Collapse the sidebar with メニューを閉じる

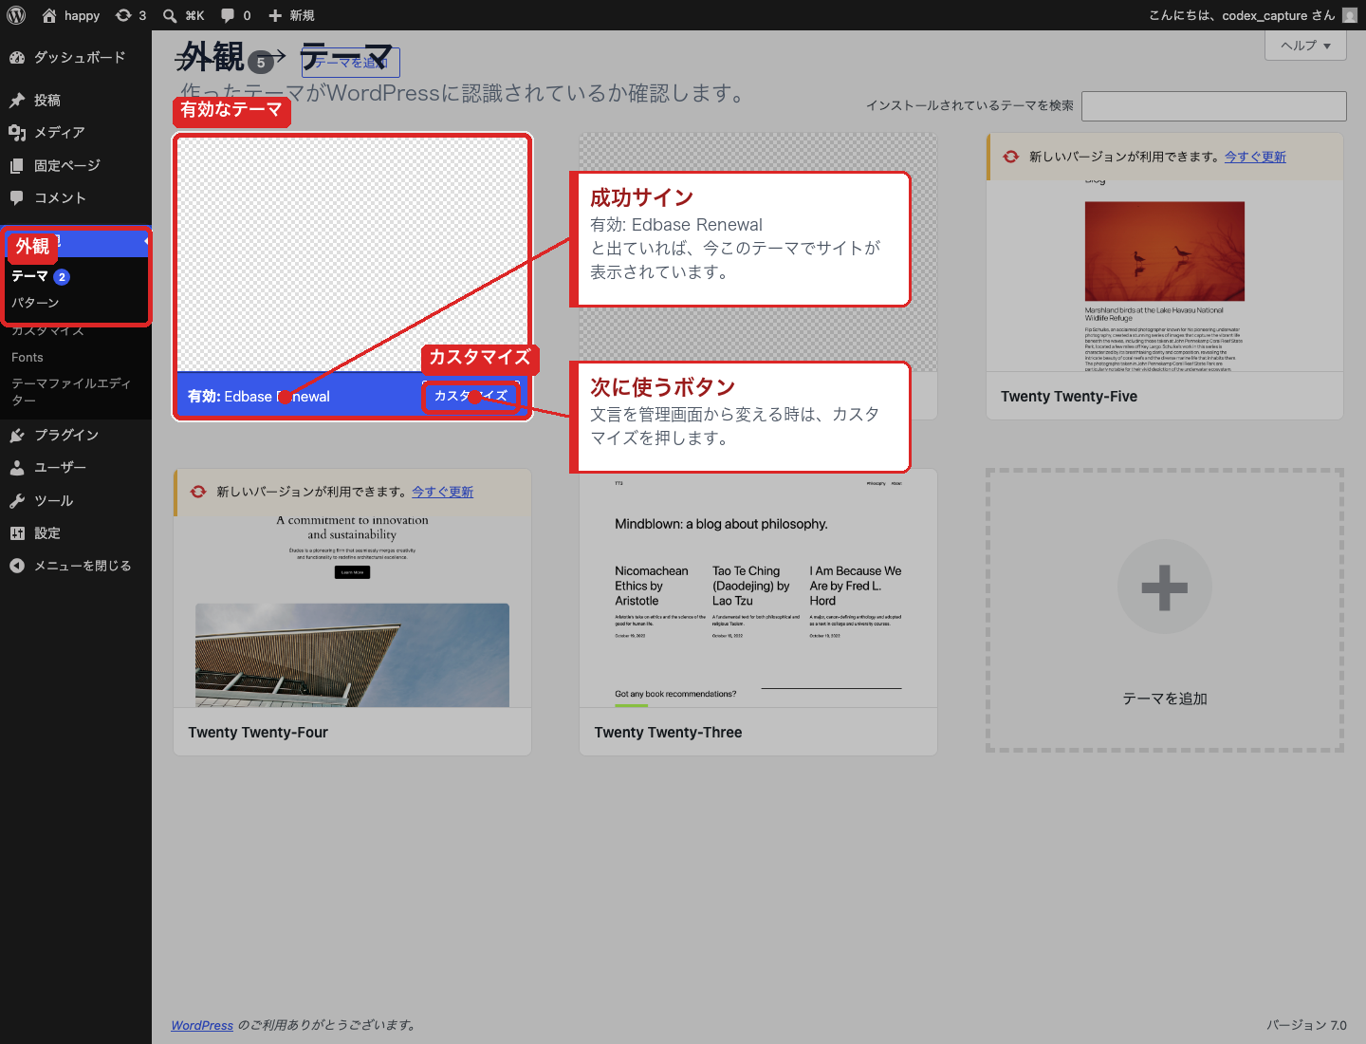point(76,566)
